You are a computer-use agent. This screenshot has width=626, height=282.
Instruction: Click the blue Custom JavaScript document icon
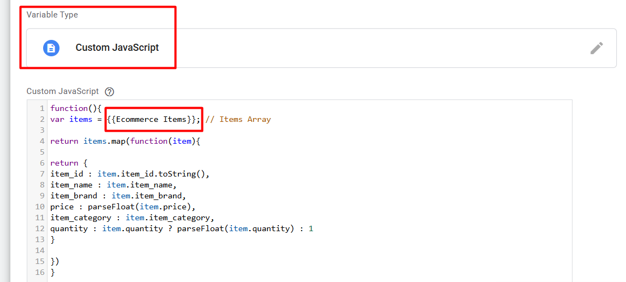coord(51,48)
